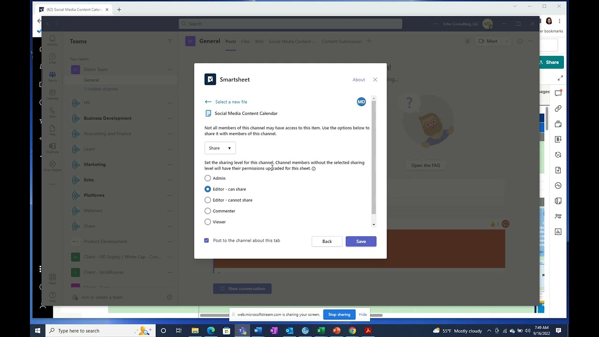Open Calls in Teams left rail
599x337 pixels.
pos(52,112)
